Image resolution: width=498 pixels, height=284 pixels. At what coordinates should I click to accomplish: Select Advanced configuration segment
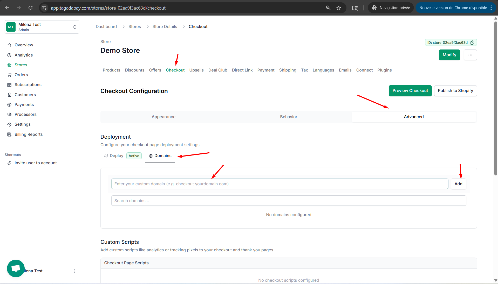[x=414, y=117]
